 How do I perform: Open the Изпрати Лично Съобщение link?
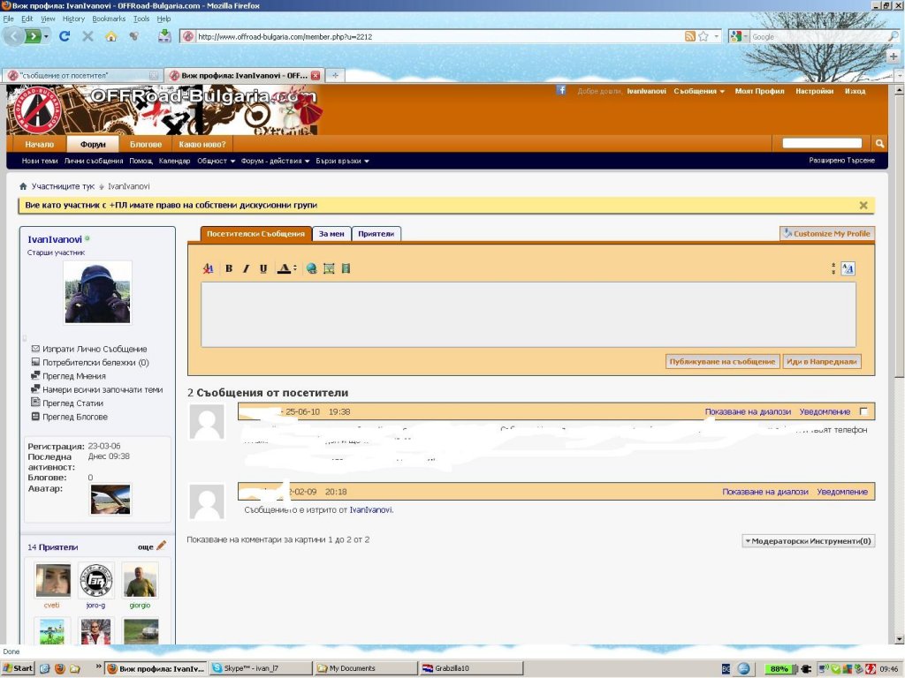(95, 349)
